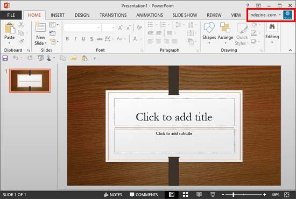296x199 pixels.
Task: Click the Paste clipboard icon
Action: (10, 29)
